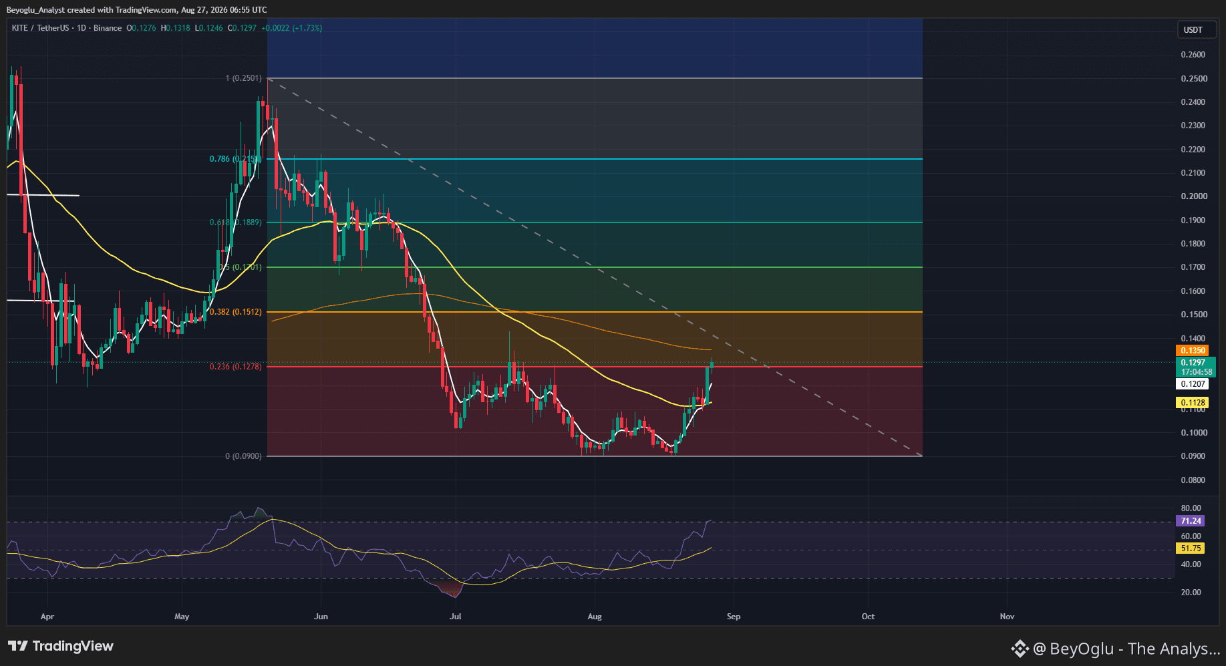1226x666 pixels.
Task: Click the 20.00 RSI axis label
Action: tap(1191, 593)
